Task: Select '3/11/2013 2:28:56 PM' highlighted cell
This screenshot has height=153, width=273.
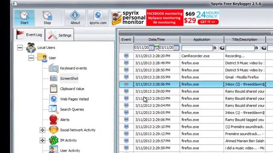Action: 157,84
